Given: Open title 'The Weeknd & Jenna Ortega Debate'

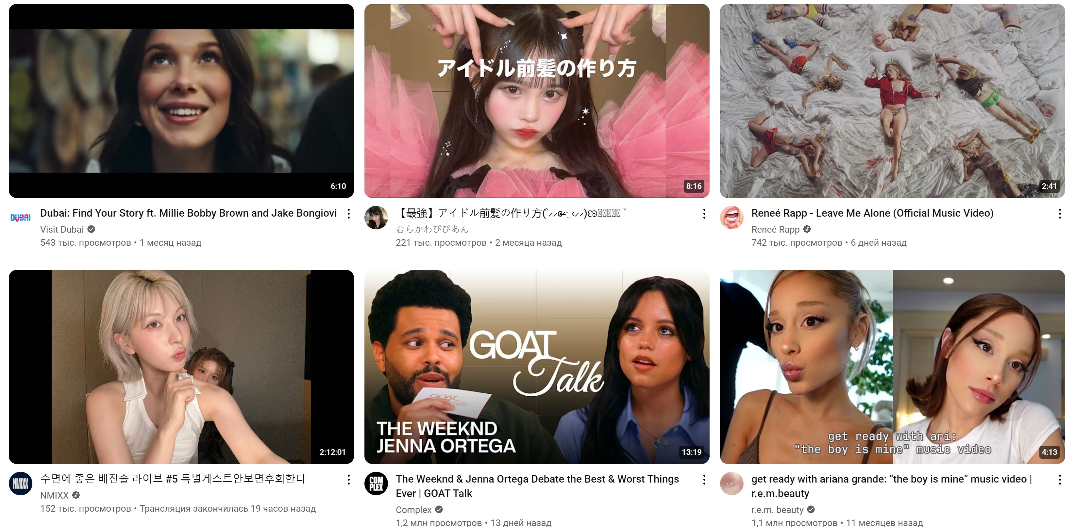Looking at the screenshot, I should click(537, 486).
